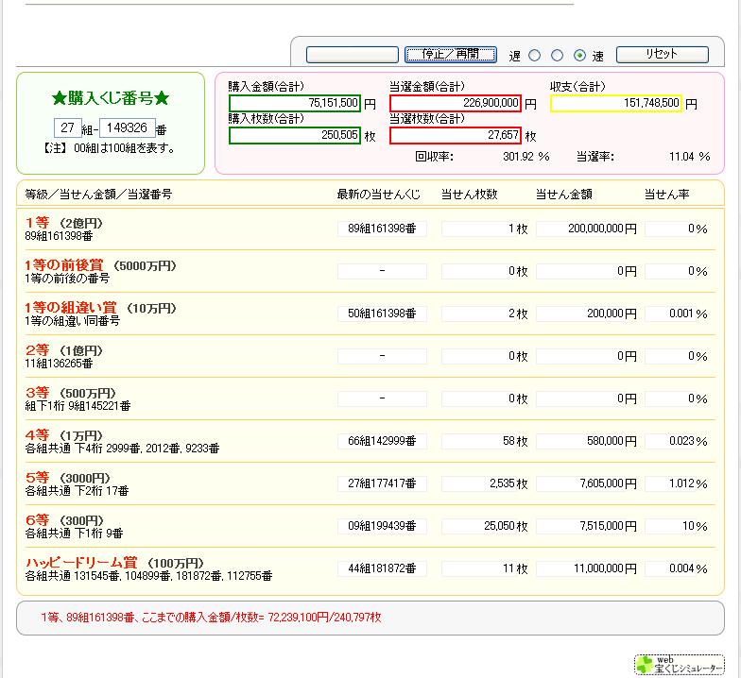Click the 5等 (3000円) prize label
Viewport: 741px width, 678px height.
click(x=68, y=478)
